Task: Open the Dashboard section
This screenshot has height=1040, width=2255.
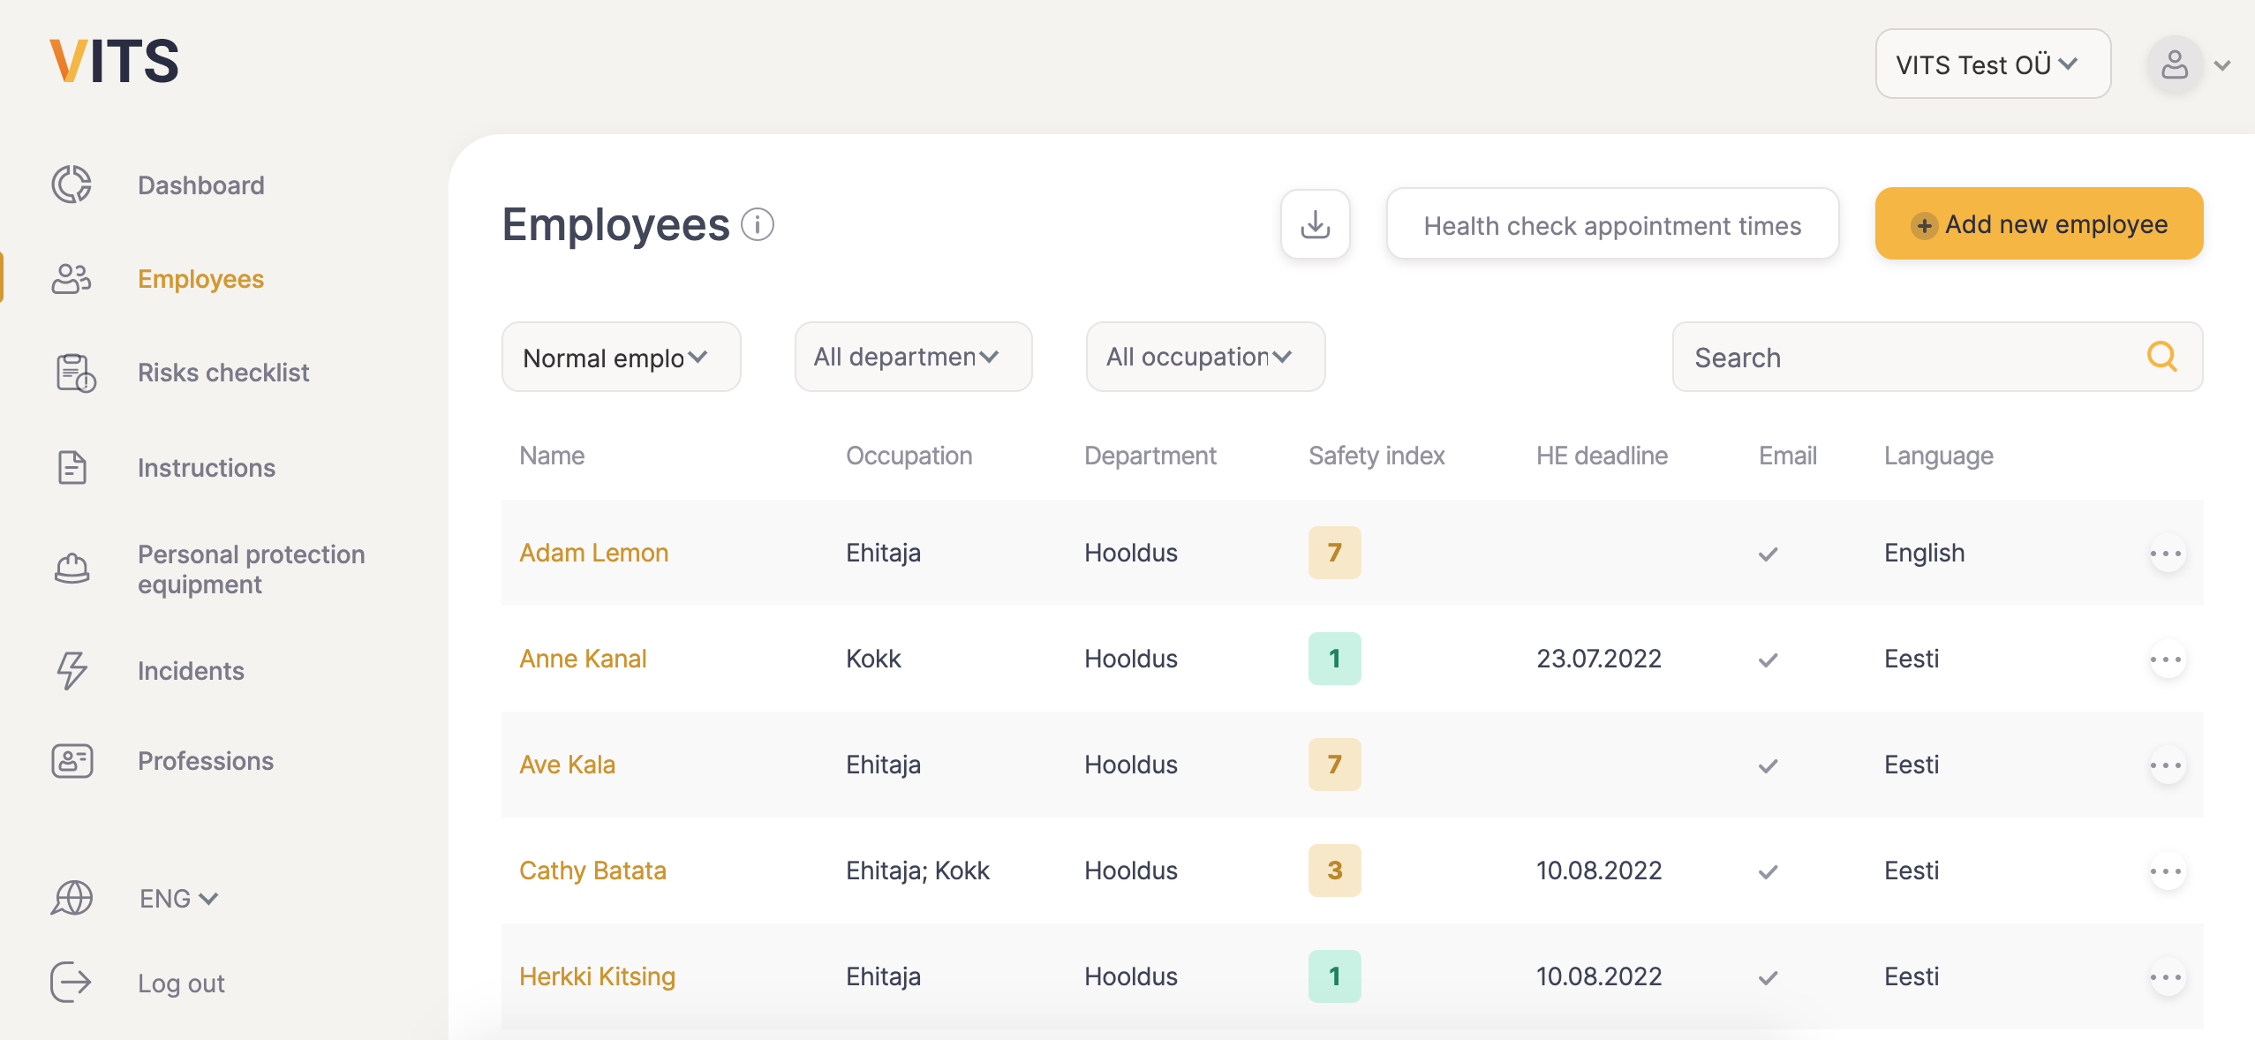Action: tap(200, 185)
